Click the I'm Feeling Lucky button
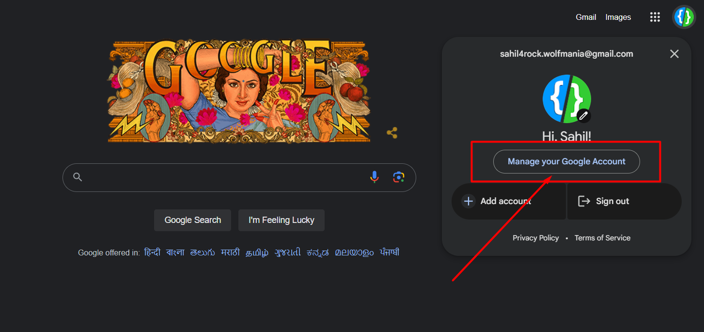This screenshot has height=332, width=704. [281, 220]
